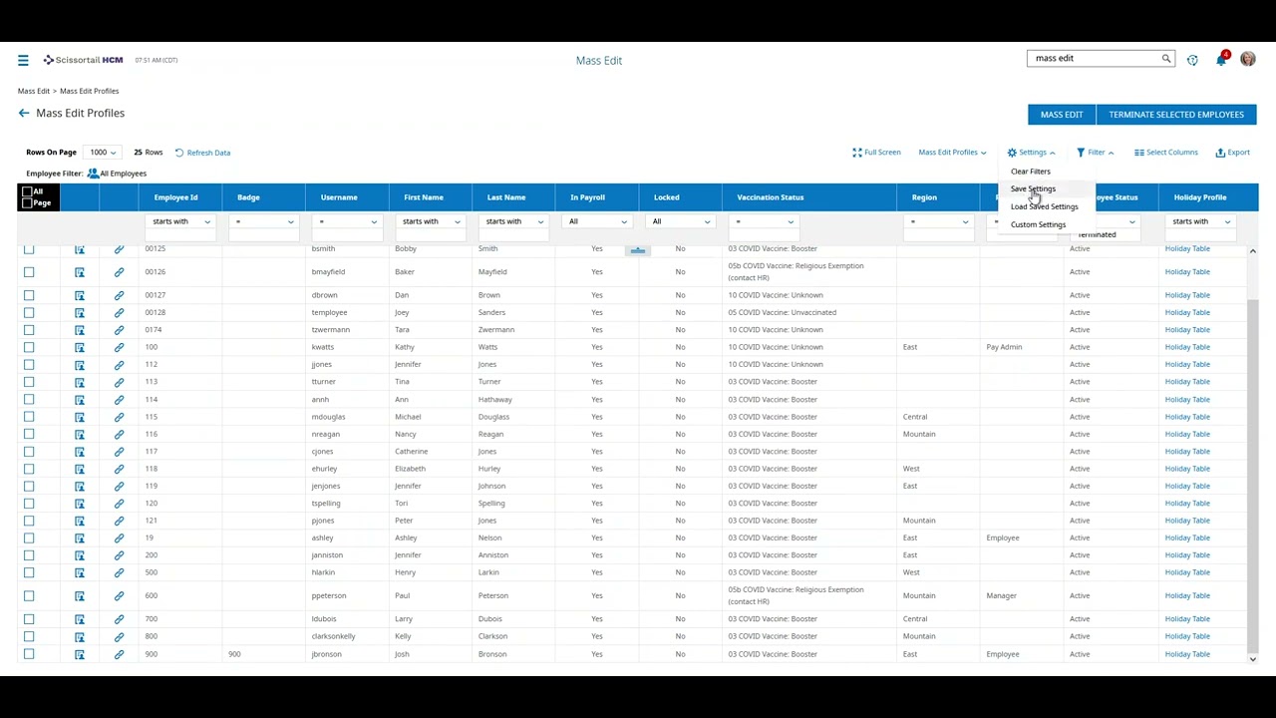Click the link icon for nreagan row
This screenshot has height=718, width=1276.
tap(119, 434)
